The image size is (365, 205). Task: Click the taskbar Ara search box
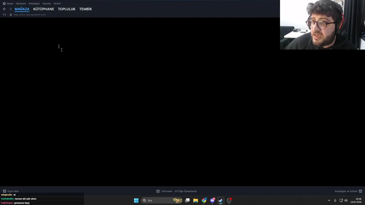(162, 200)
